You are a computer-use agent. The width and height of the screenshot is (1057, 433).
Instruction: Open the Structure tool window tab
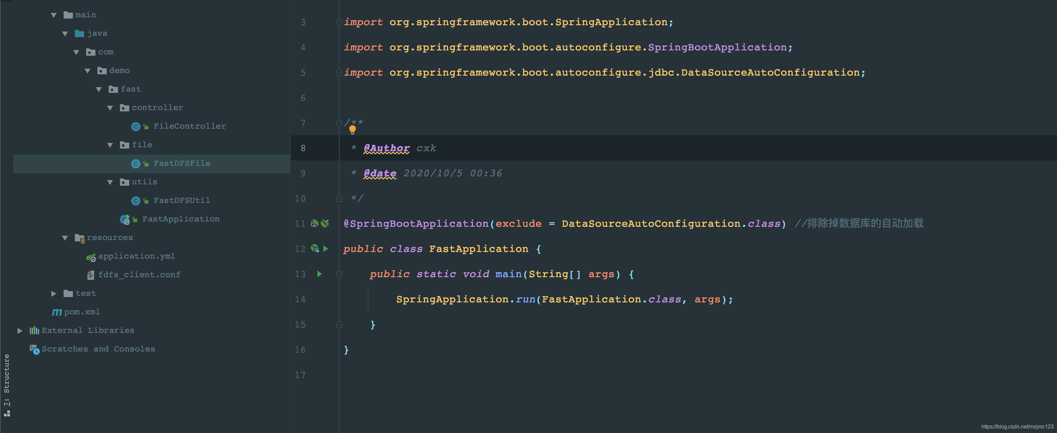tap(7, 385)
